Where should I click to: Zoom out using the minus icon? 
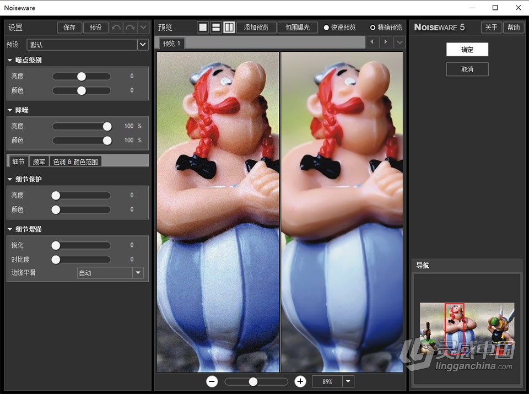[212, 381]
